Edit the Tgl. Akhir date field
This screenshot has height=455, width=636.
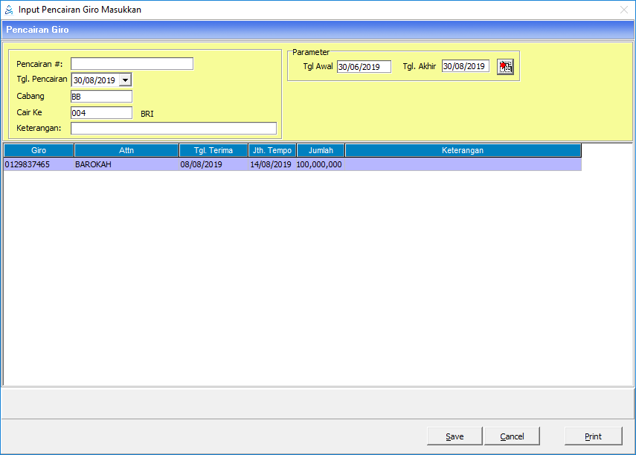(x=466, y=66)
